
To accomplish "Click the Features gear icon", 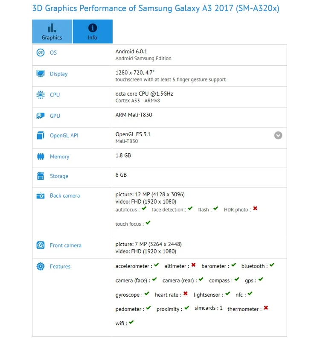I will coord(40,266).
